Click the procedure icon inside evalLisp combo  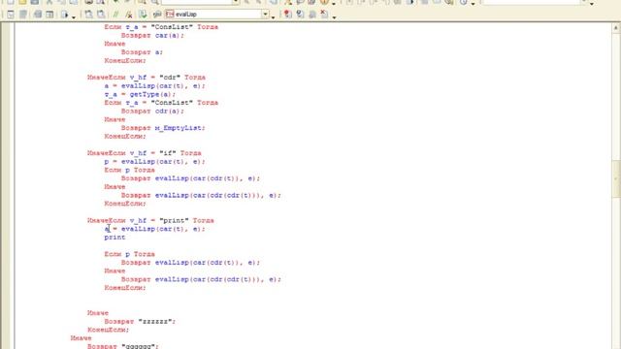170,15
